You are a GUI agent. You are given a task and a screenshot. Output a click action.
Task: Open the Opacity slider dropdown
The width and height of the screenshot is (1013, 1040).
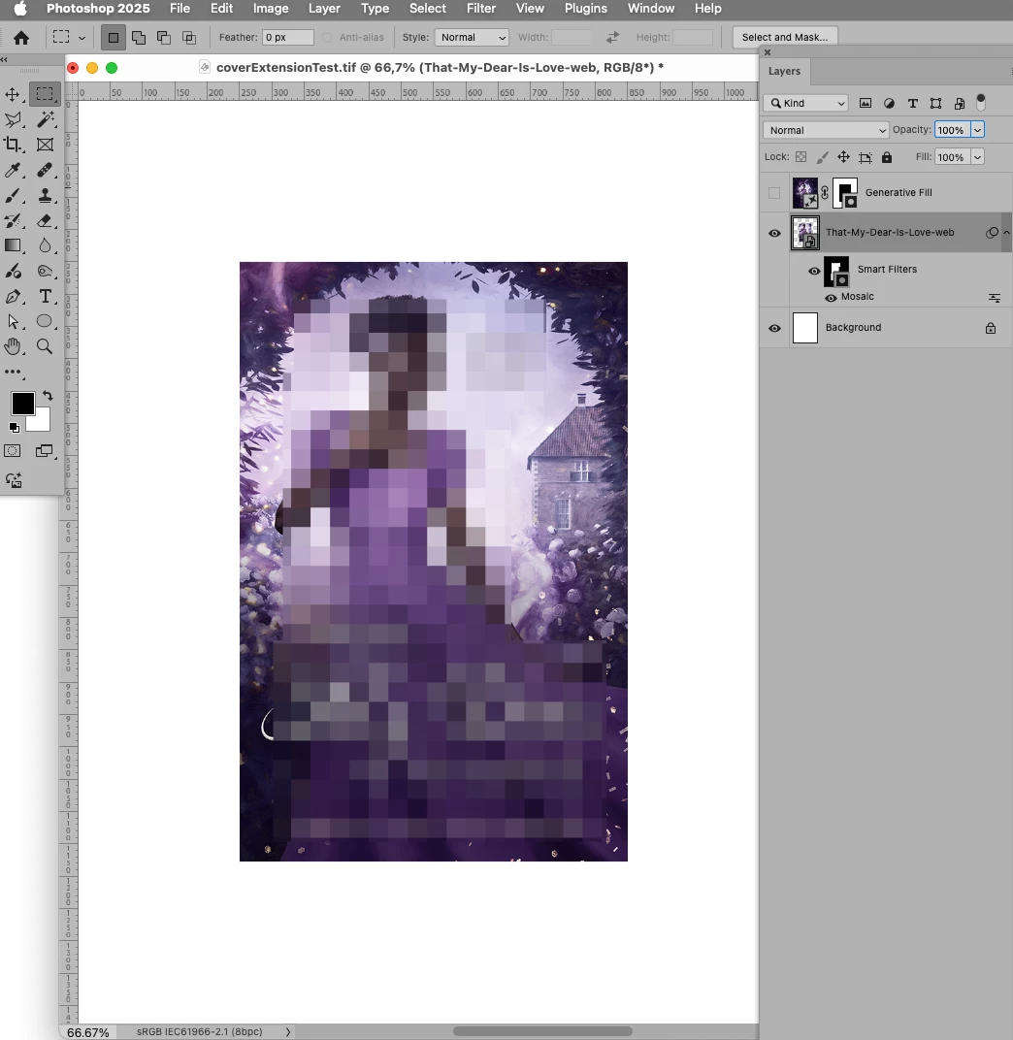point(977,130)
